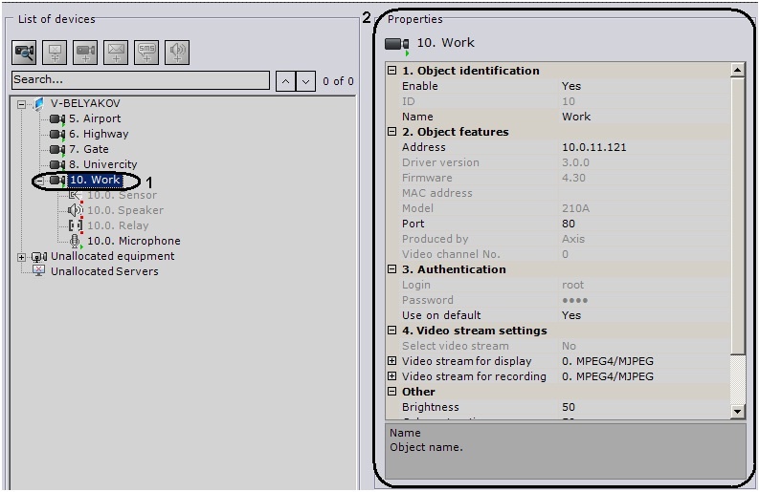Click the Enable value Yes
This screenshot has width=760, height=492.
(x=571, y=86)
